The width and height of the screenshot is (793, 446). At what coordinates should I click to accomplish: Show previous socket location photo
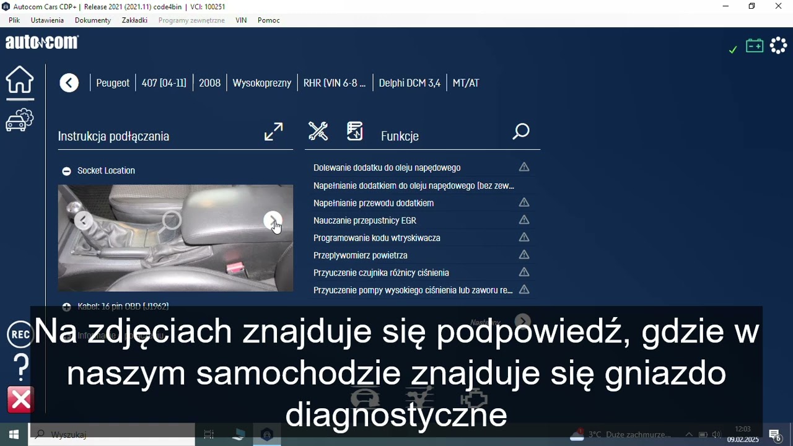[x=83, y=221]
